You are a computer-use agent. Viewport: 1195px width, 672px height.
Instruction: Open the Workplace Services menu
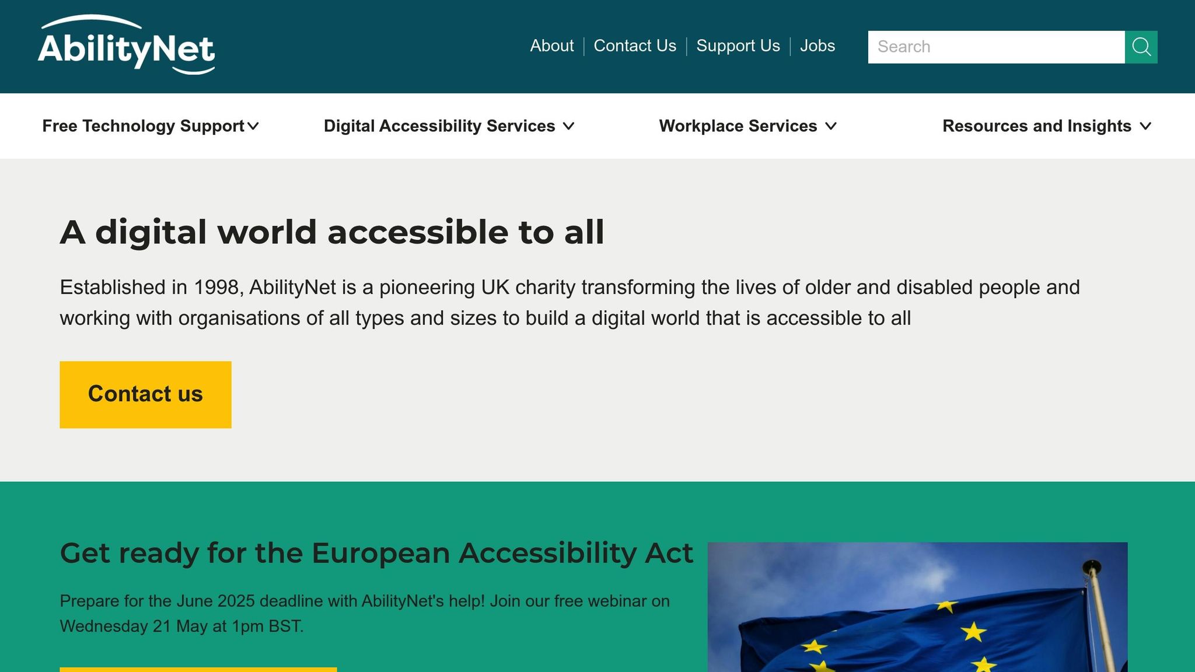(x=738, y=126)
